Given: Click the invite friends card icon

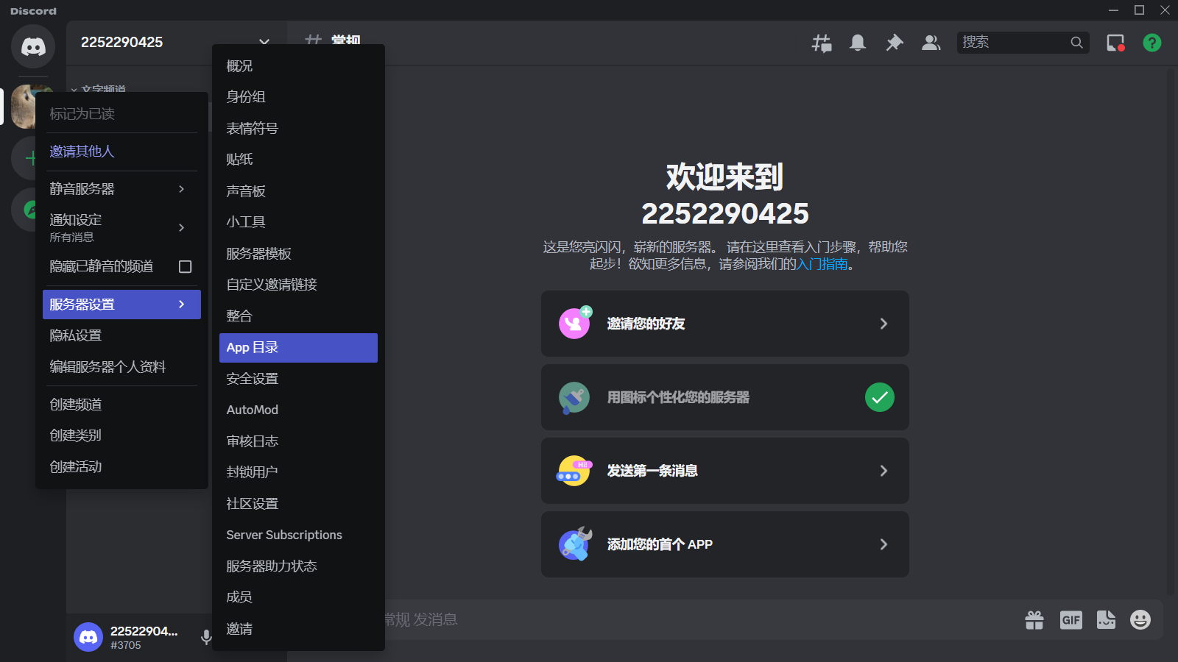Looking at the screenshot, I should tap(575, 323).
